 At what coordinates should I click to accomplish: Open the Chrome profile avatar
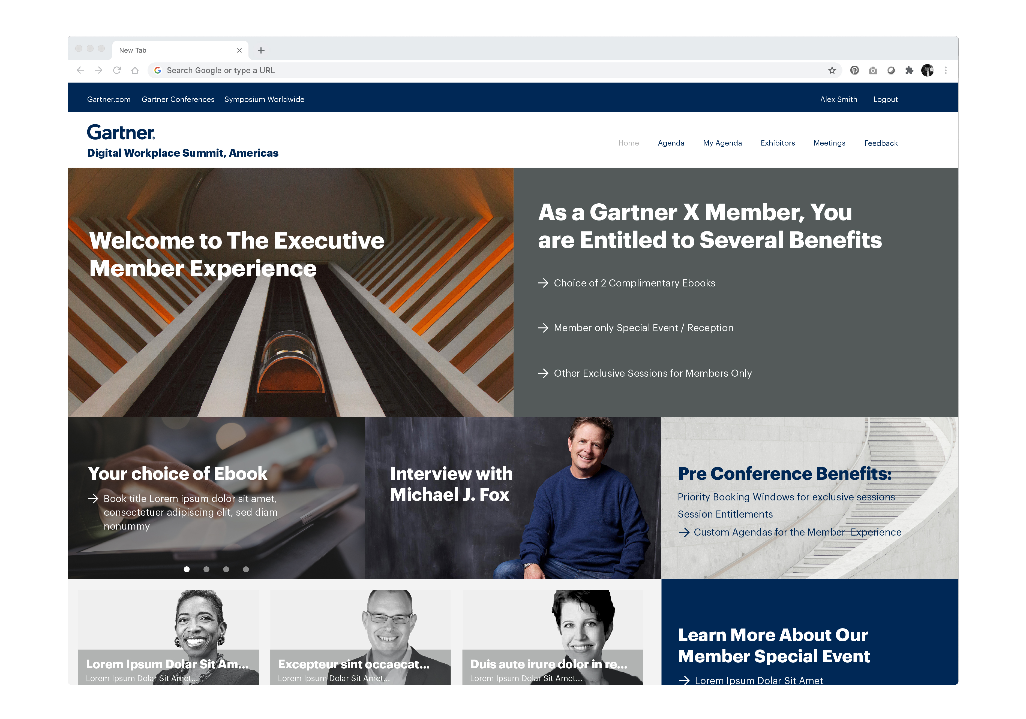927,70
